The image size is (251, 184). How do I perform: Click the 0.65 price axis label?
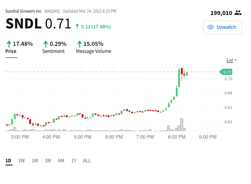coord(228,108)
